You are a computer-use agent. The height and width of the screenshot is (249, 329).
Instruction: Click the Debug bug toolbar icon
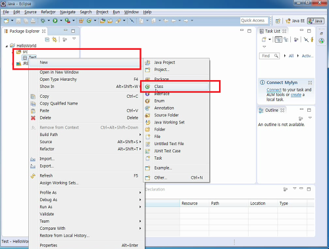[x=43, y=20]
